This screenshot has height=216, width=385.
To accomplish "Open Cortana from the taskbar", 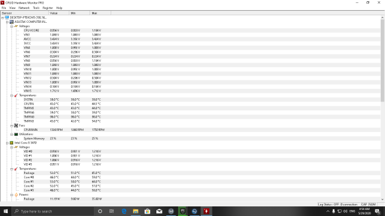I will tap(100, 211).
